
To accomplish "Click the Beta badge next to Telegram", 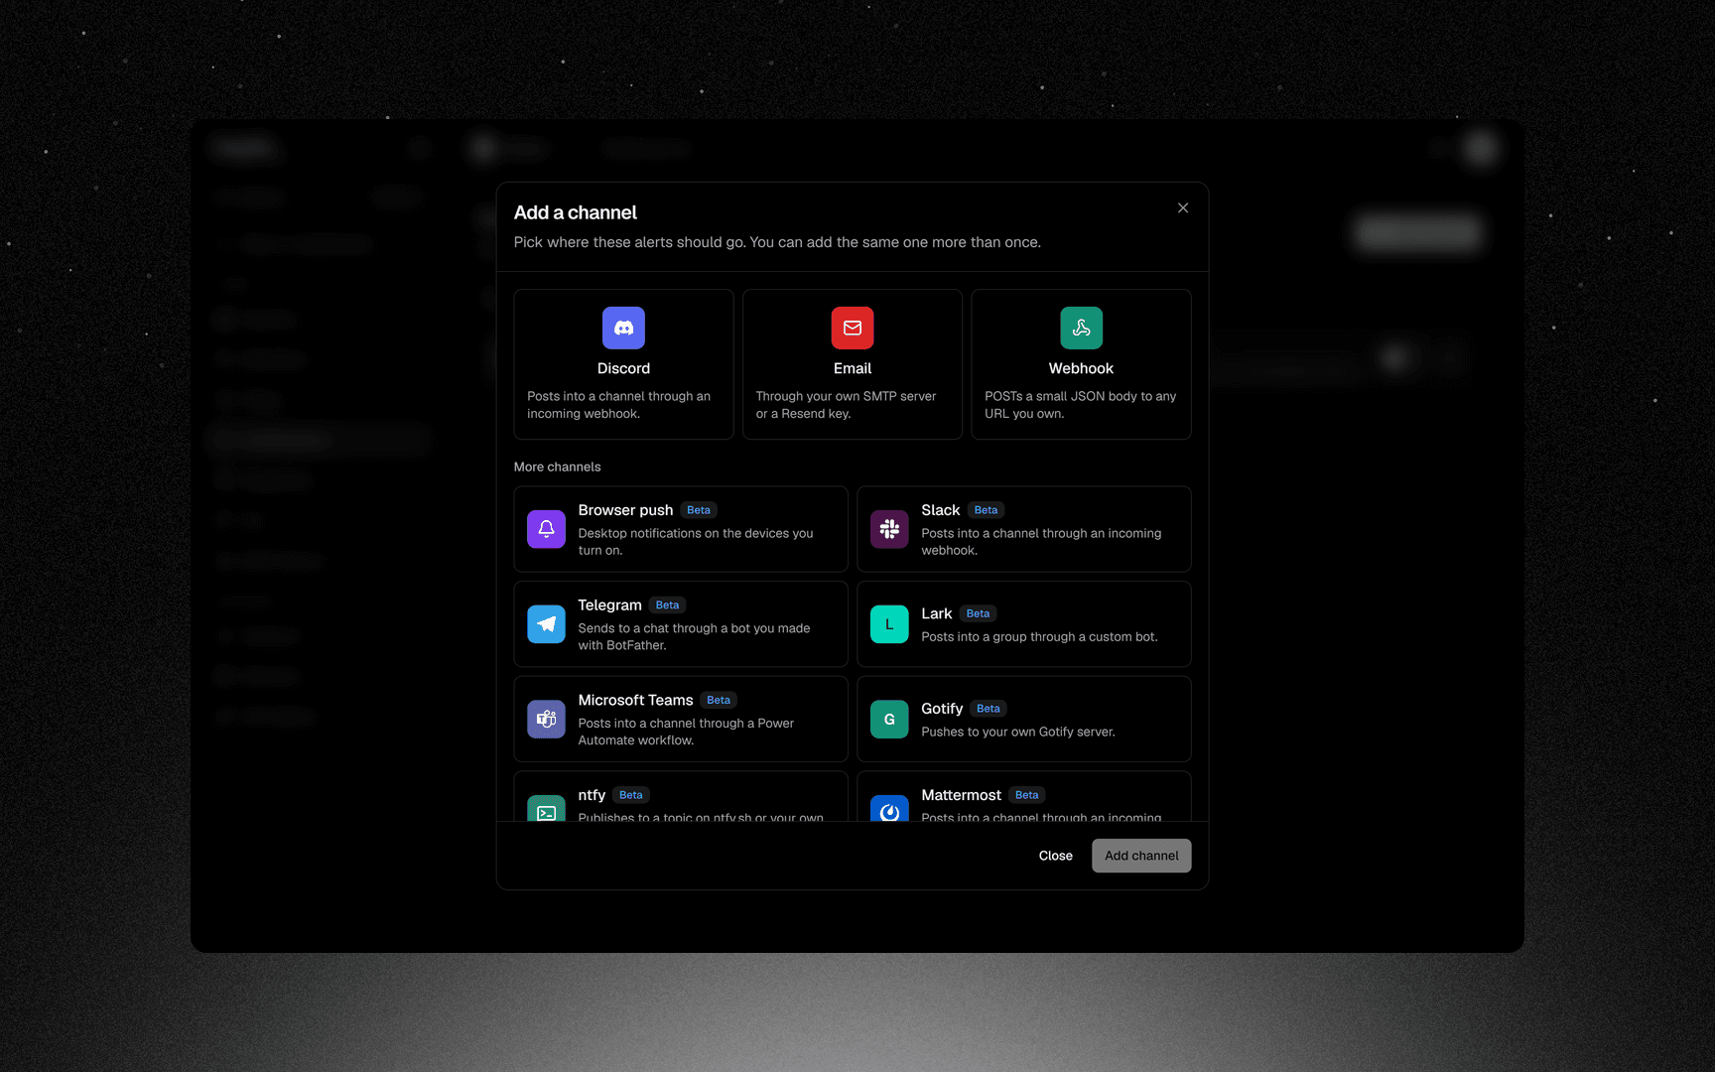I will [667, 605].
